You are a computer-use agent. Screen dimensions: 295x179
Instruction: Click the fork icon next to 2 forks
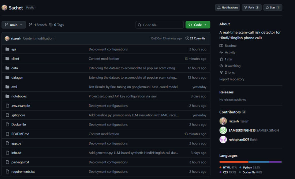pos(221,72)
